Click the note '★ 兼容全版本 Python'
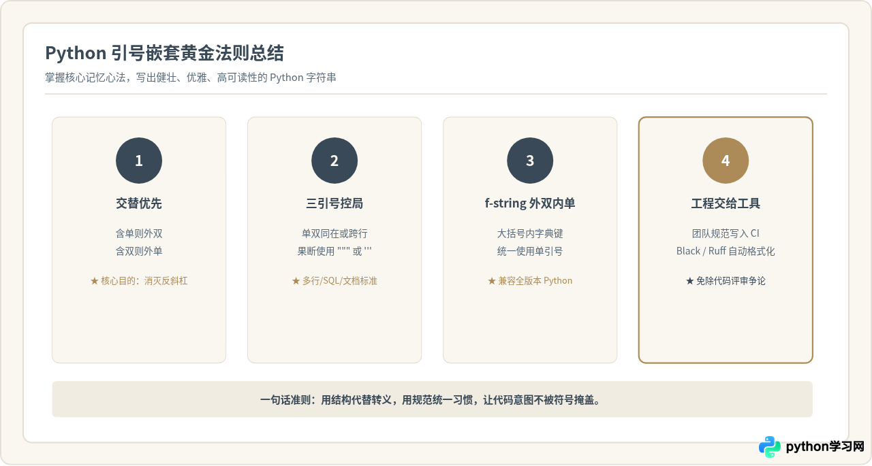Viewport: 872px width, 466px height. pyautogui.click(x=530, y=280)
